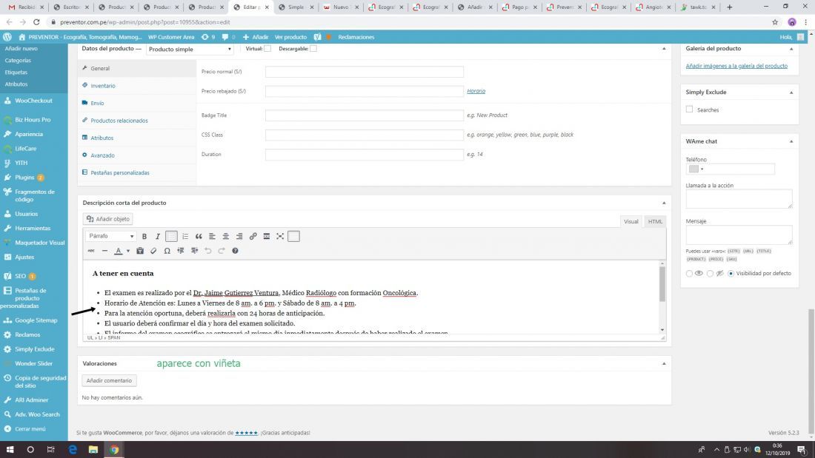815x458 pixels.
Task: Select the visible eye radio option
Action: tap(689, 273)
